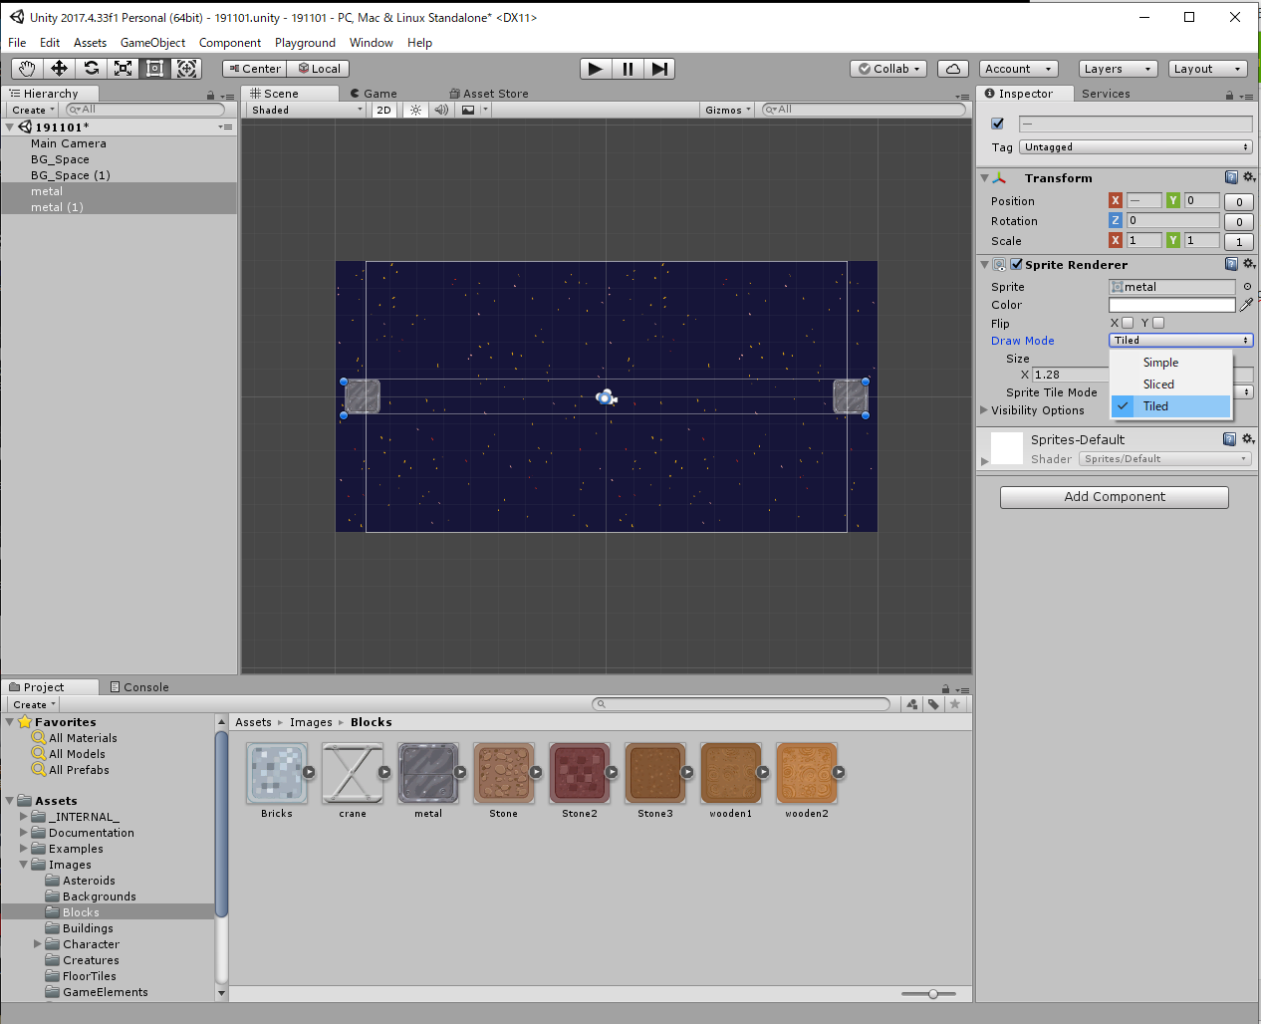The width and height of the screenshot is (1261, 1024).
Task: Toggle the 2D scene view mode
Action: click(383, 111)
